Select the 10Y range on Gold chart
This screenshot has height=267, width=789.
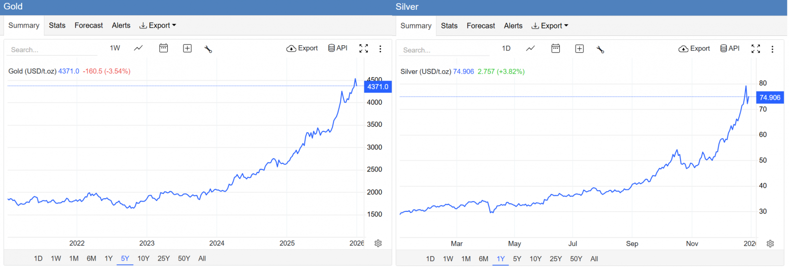click(x=143, y=259)
